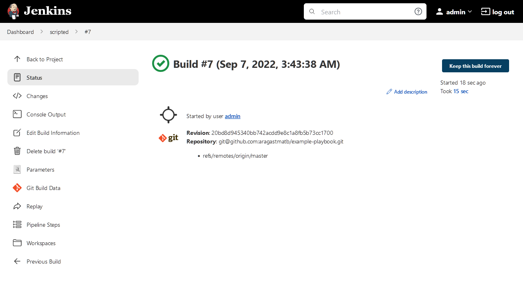Click the Delete build trash can icon
The image size is (523, 295).
(x=17, y=151)
